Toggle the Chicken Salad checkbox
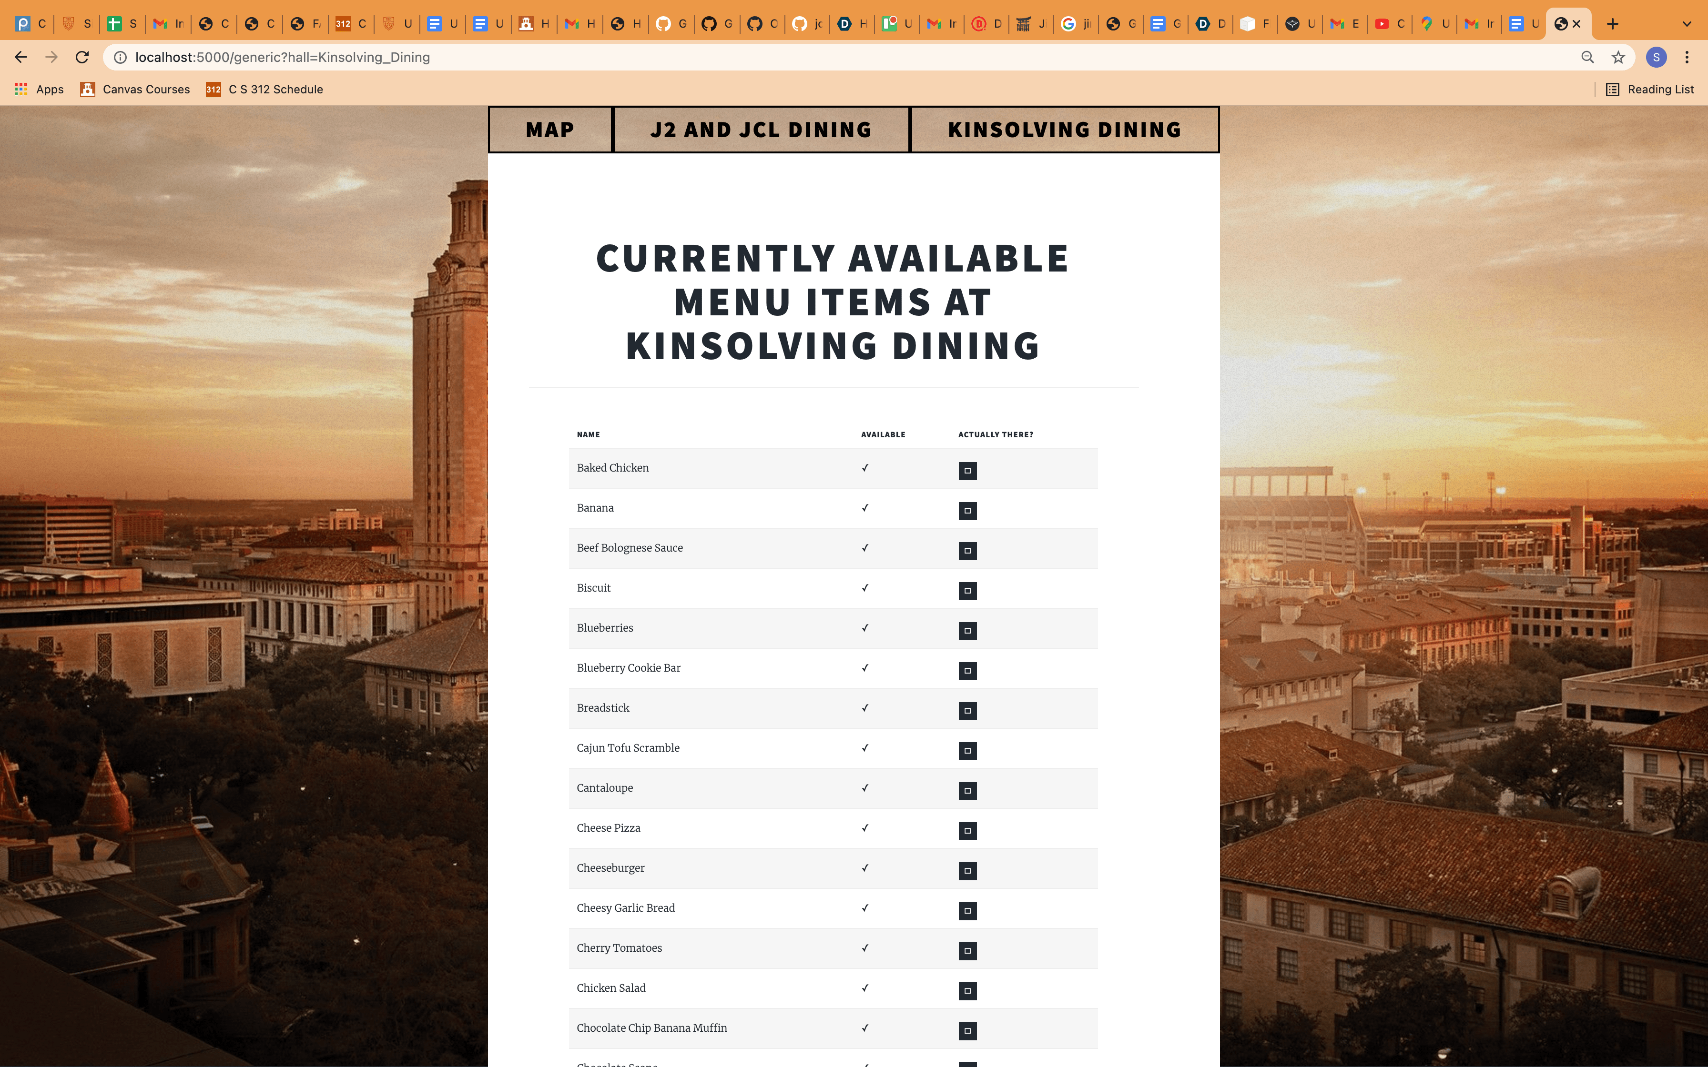This screenshot has height=1067, width=1708. pos(967,991)
